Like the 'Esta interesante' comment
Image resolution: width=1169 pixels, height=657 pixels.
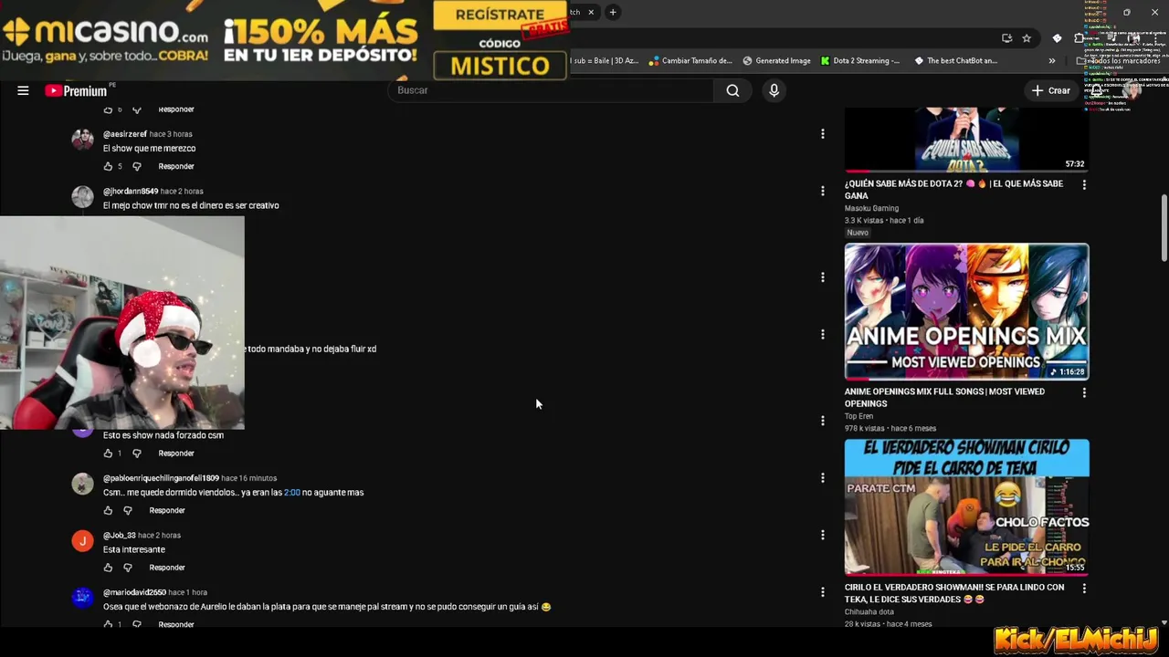(x=108, y=568)
